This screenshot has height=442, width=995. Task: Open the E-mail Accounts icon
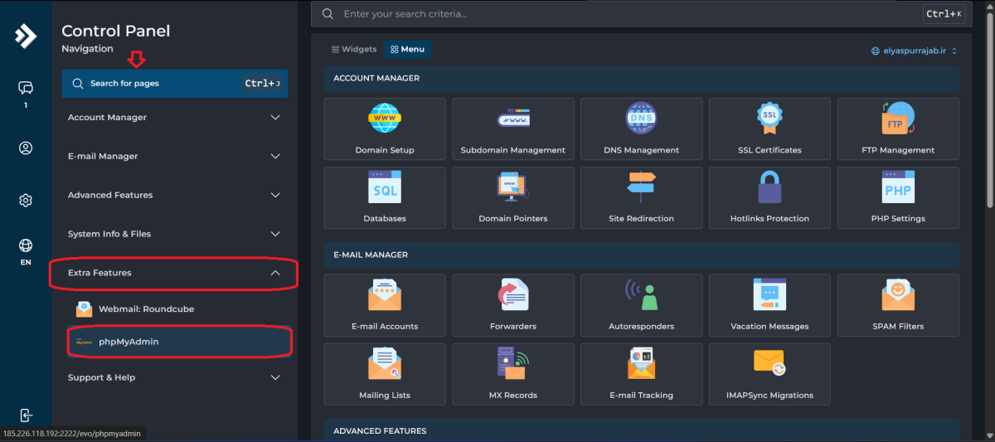tap(384, 295)
